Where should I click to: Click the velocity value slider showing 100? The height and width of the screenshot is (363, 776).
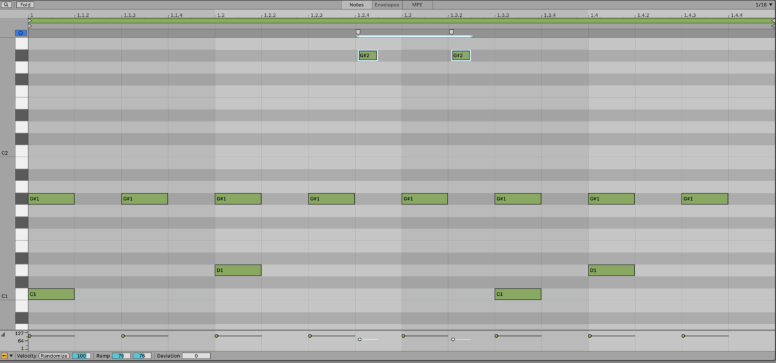tap(81, 356)
